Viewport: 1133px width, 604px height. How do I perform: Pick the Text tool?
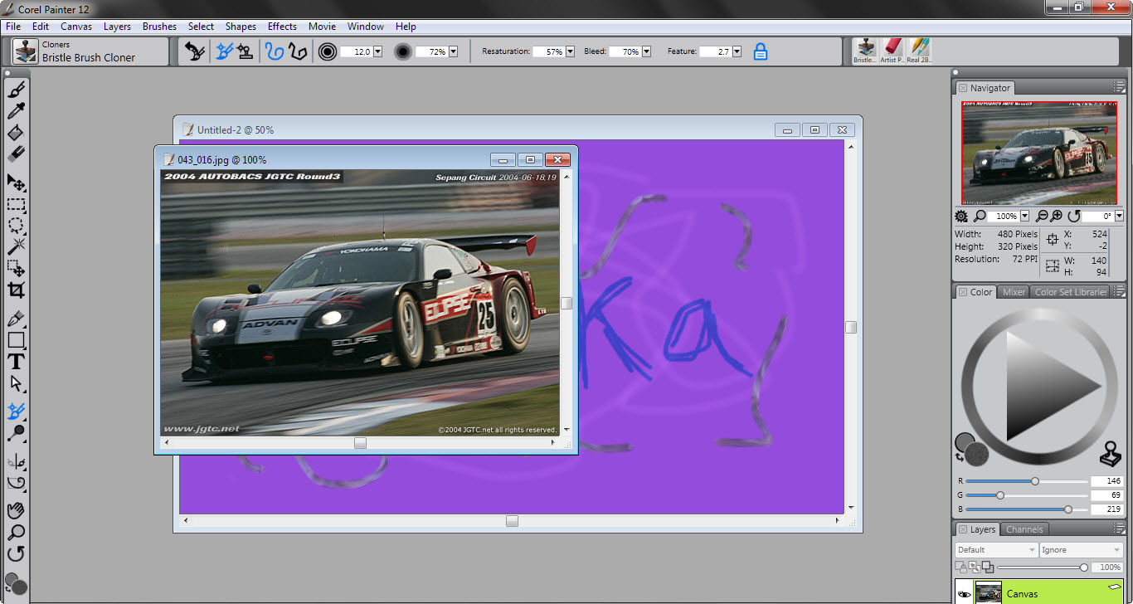16,362
